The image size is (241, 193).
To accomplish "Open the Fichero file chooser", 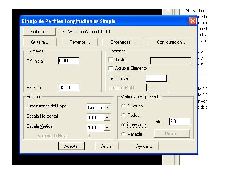I will point(39,32).
